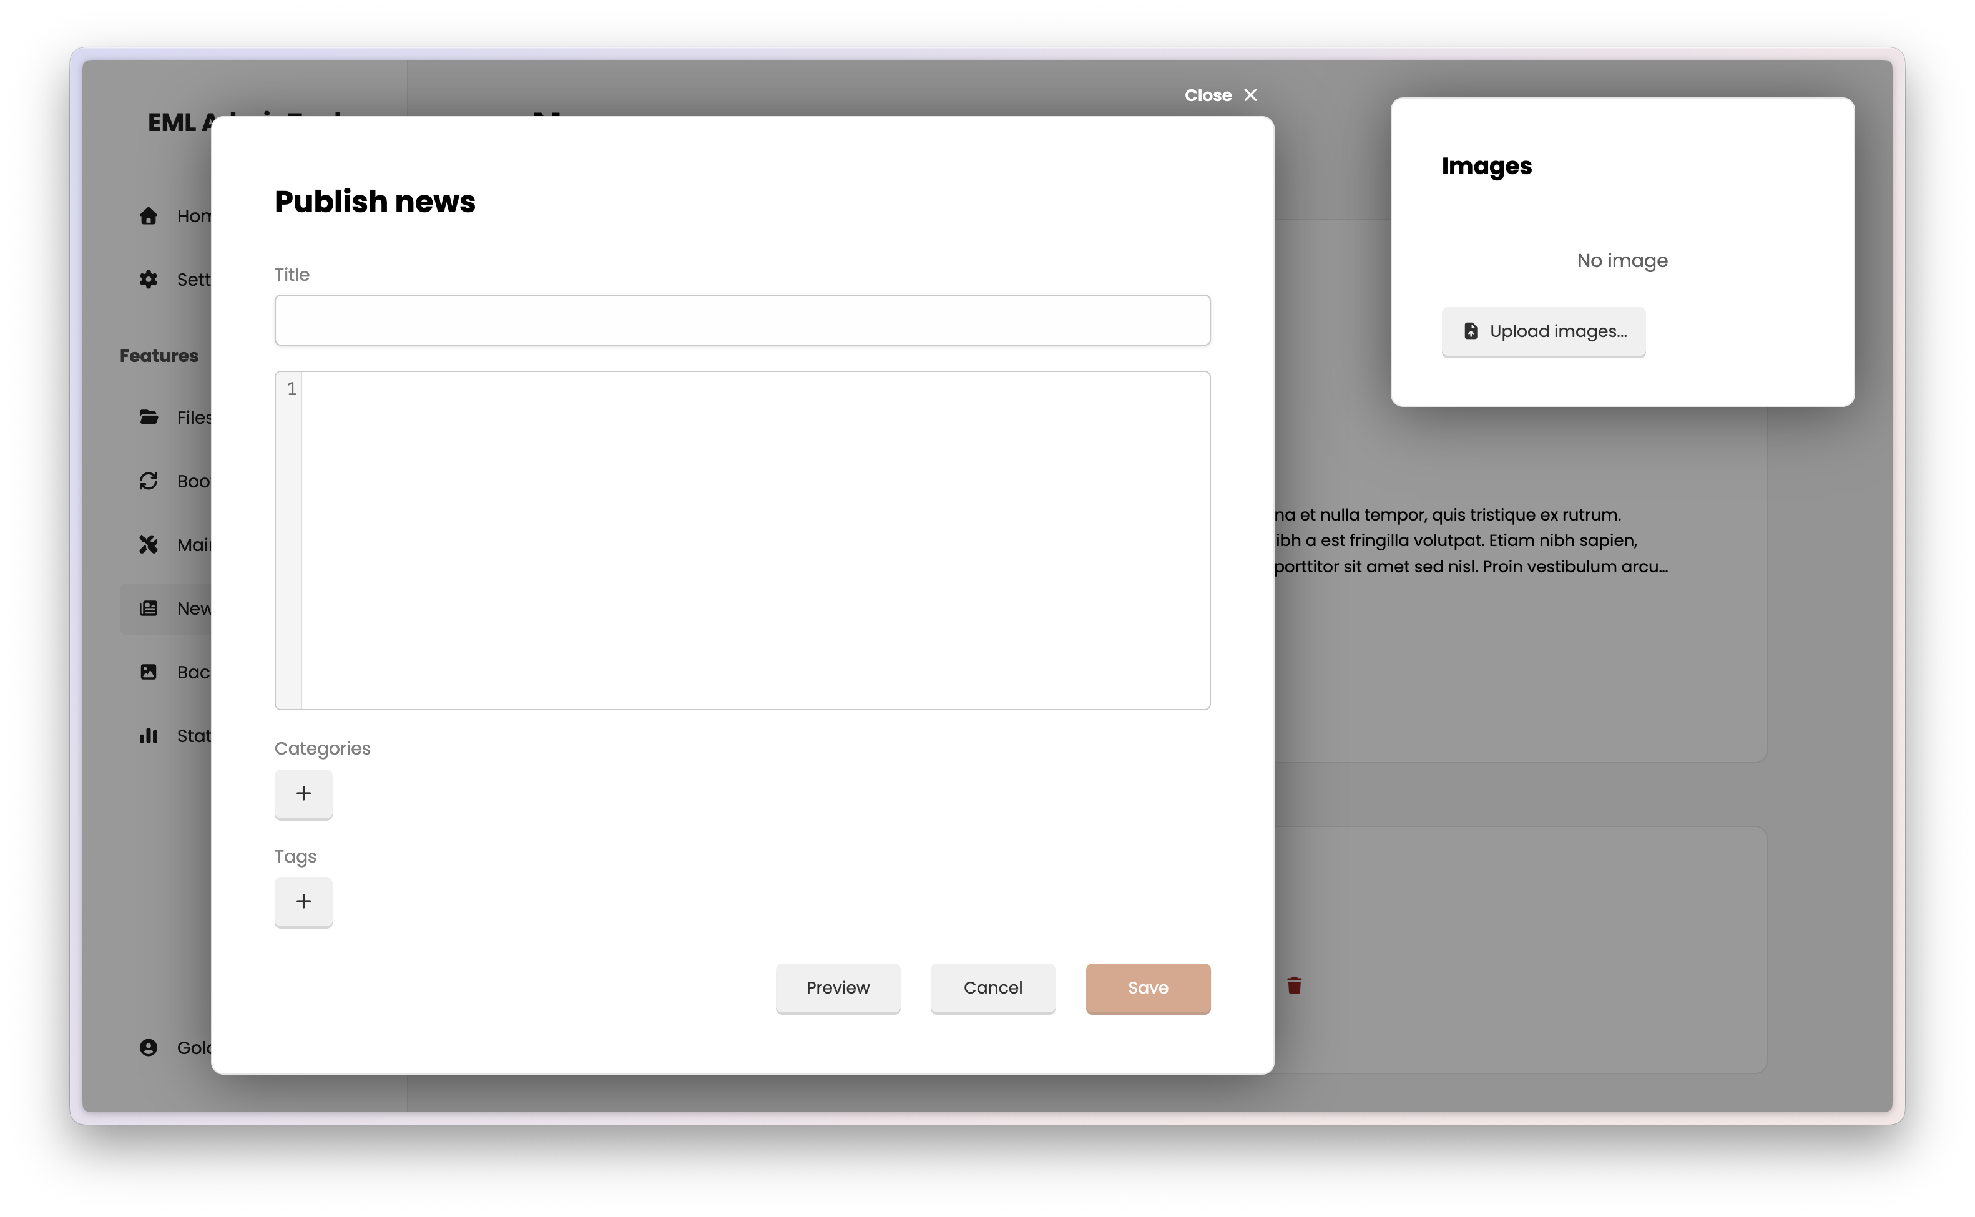Open Maintenance via the crossed-tools icon

[149, 545]
